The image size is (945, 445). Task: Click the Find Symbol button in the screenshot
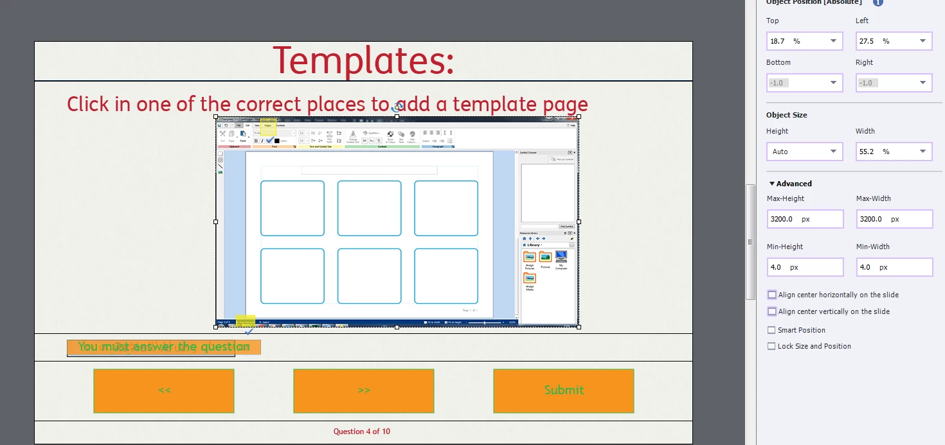click(x=566, y=226)
